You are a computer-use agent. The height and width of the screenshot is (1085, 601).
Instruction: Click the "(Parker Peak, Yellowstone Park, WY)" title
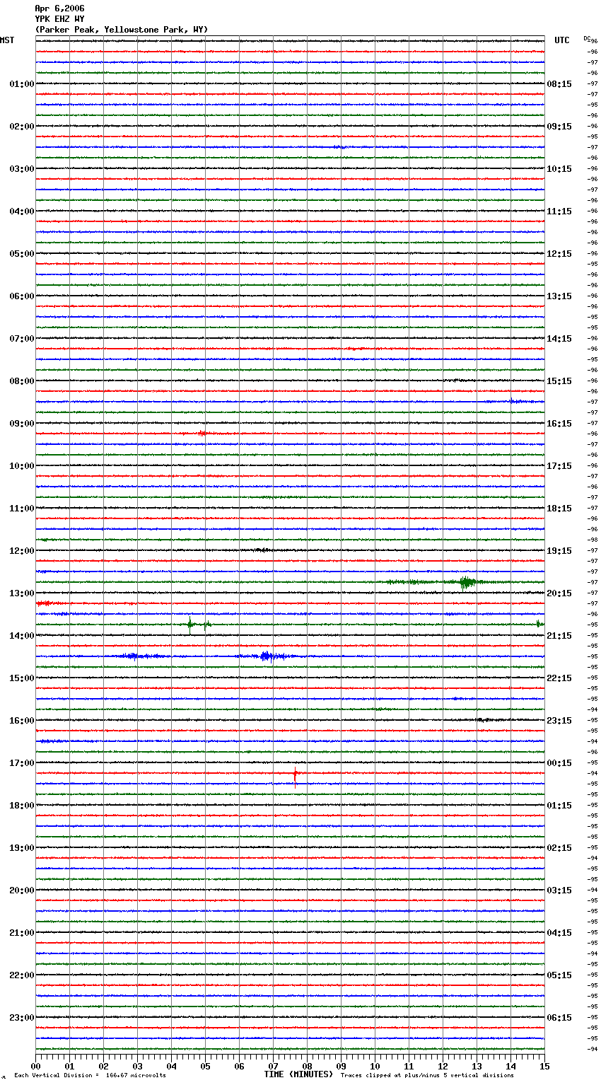(122, 30)
